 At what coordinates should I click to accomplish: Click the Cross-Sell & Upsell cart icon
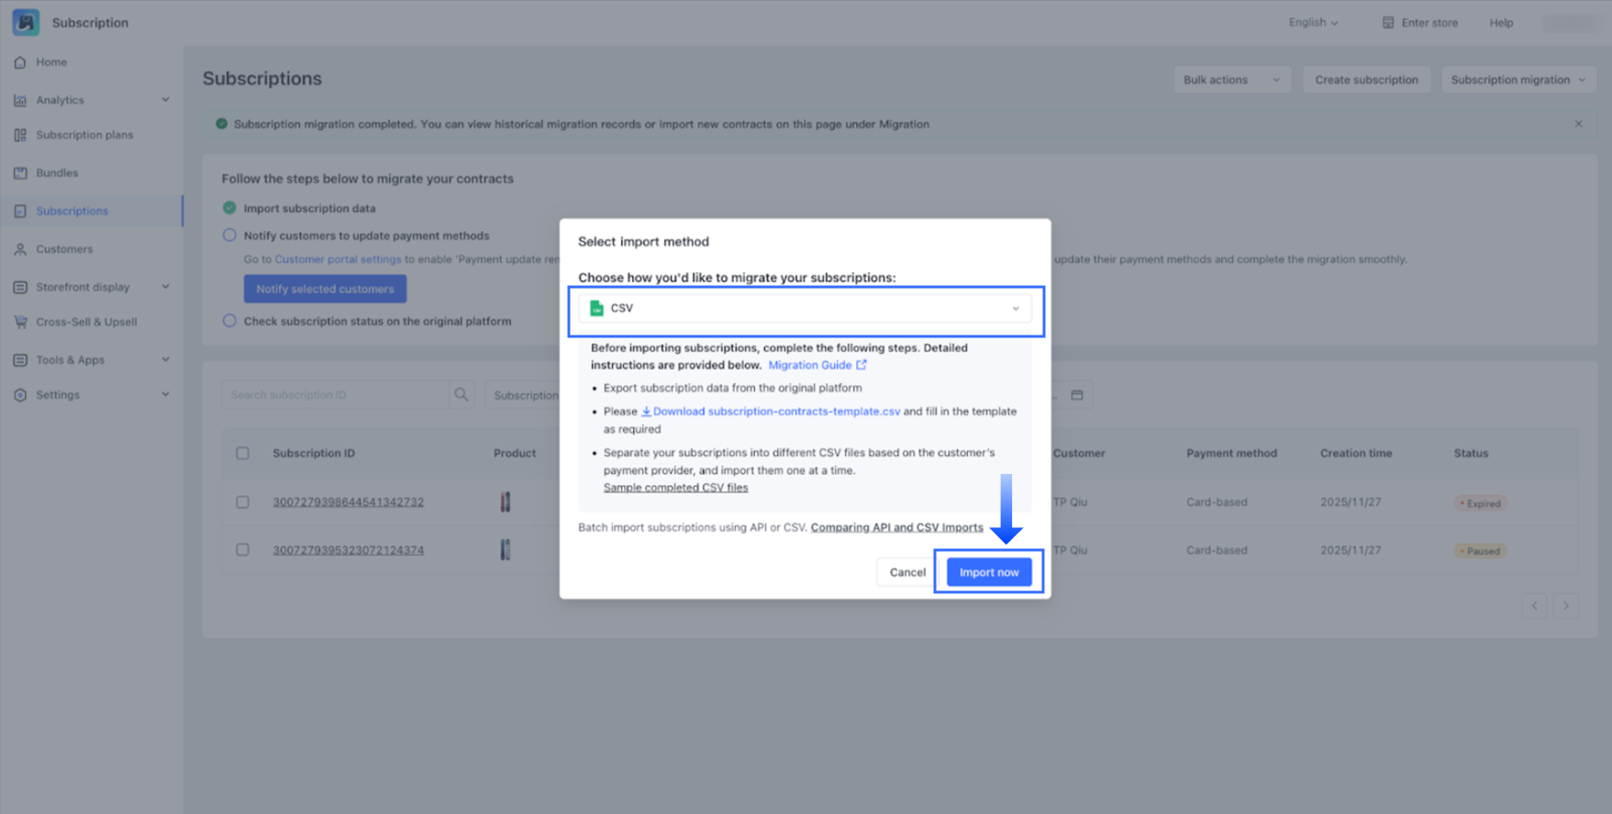pos(20,323)
